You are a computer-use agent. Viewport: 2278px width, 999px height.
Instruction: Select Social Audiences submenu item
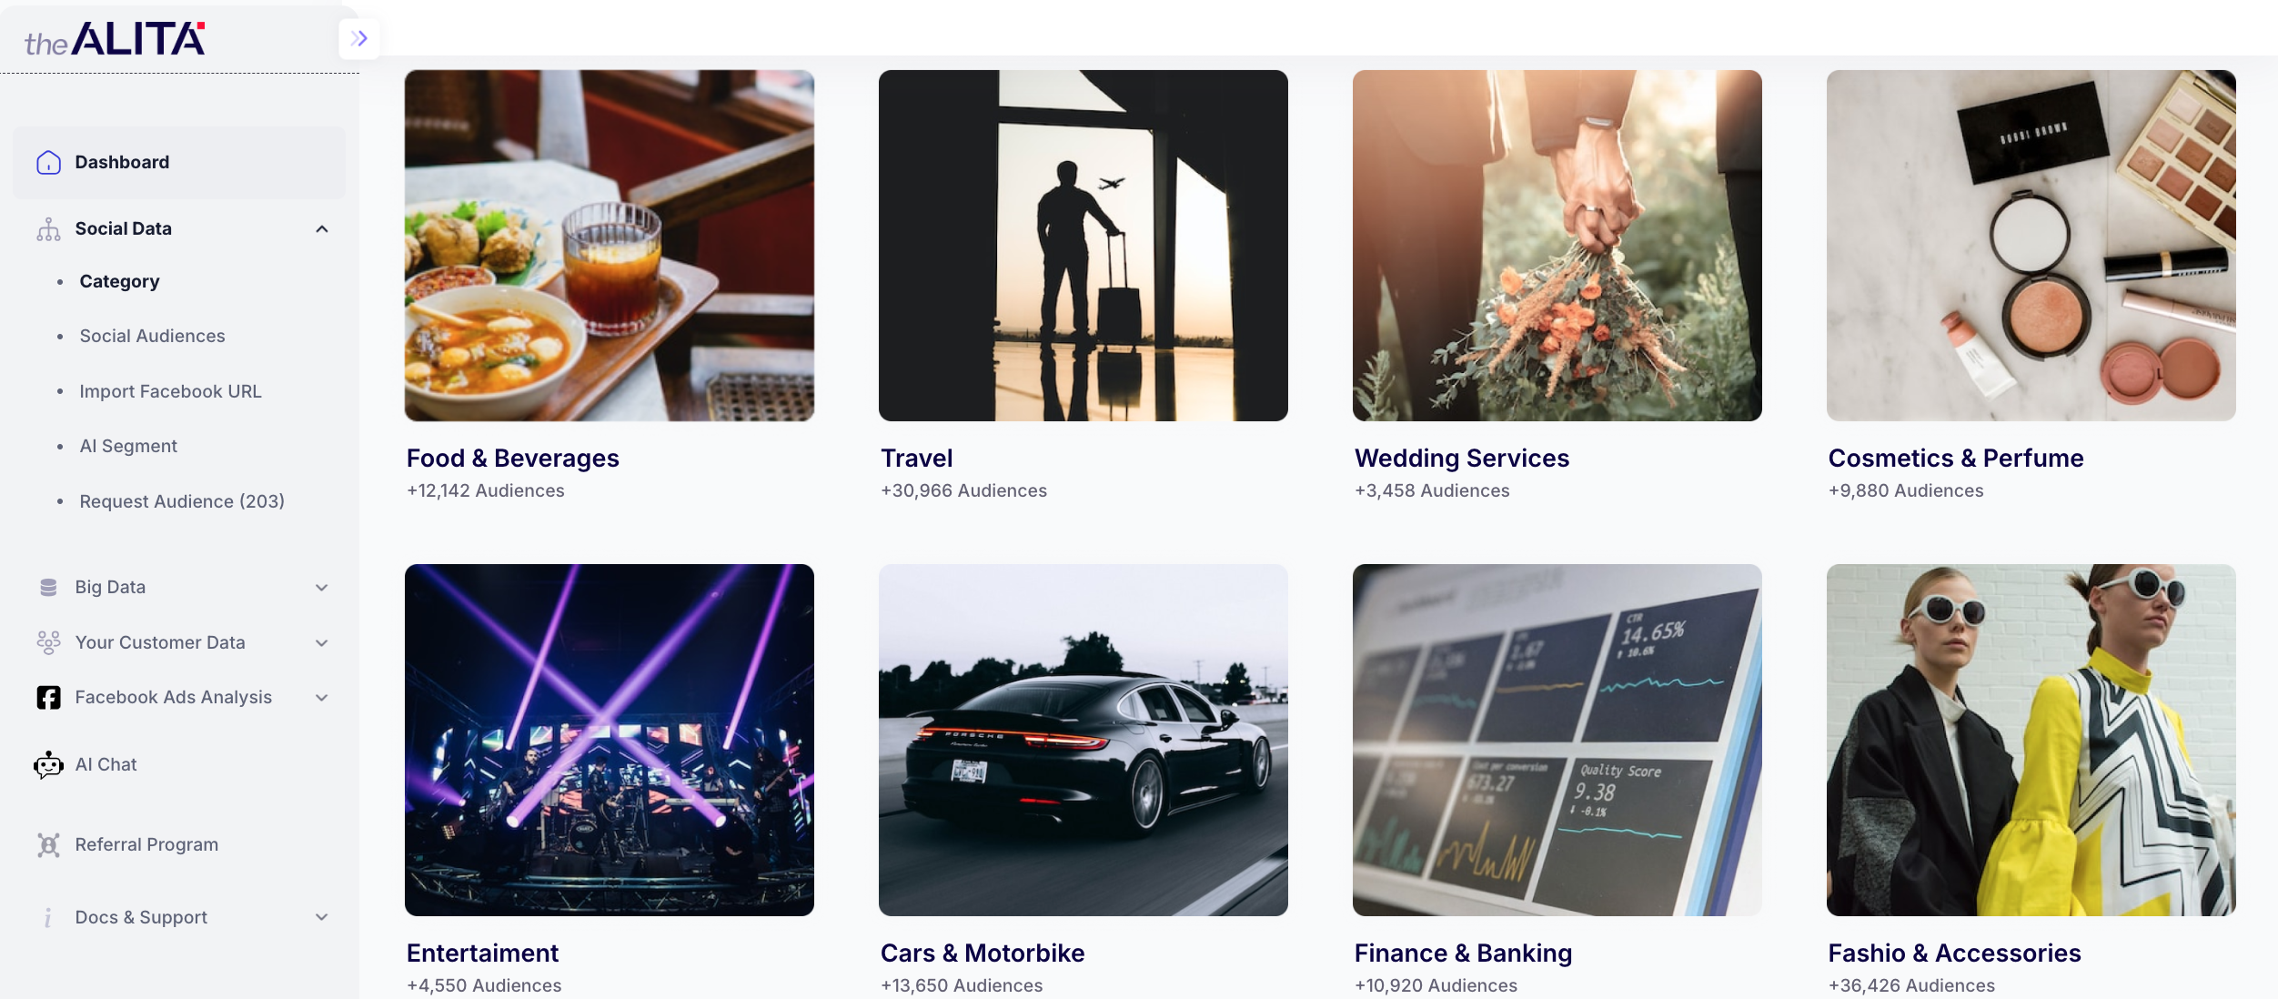pyautogui.click(x=152, y=336)
